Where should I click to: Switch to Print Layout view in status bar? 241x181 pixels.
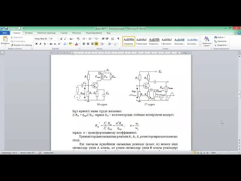(194, 153)
